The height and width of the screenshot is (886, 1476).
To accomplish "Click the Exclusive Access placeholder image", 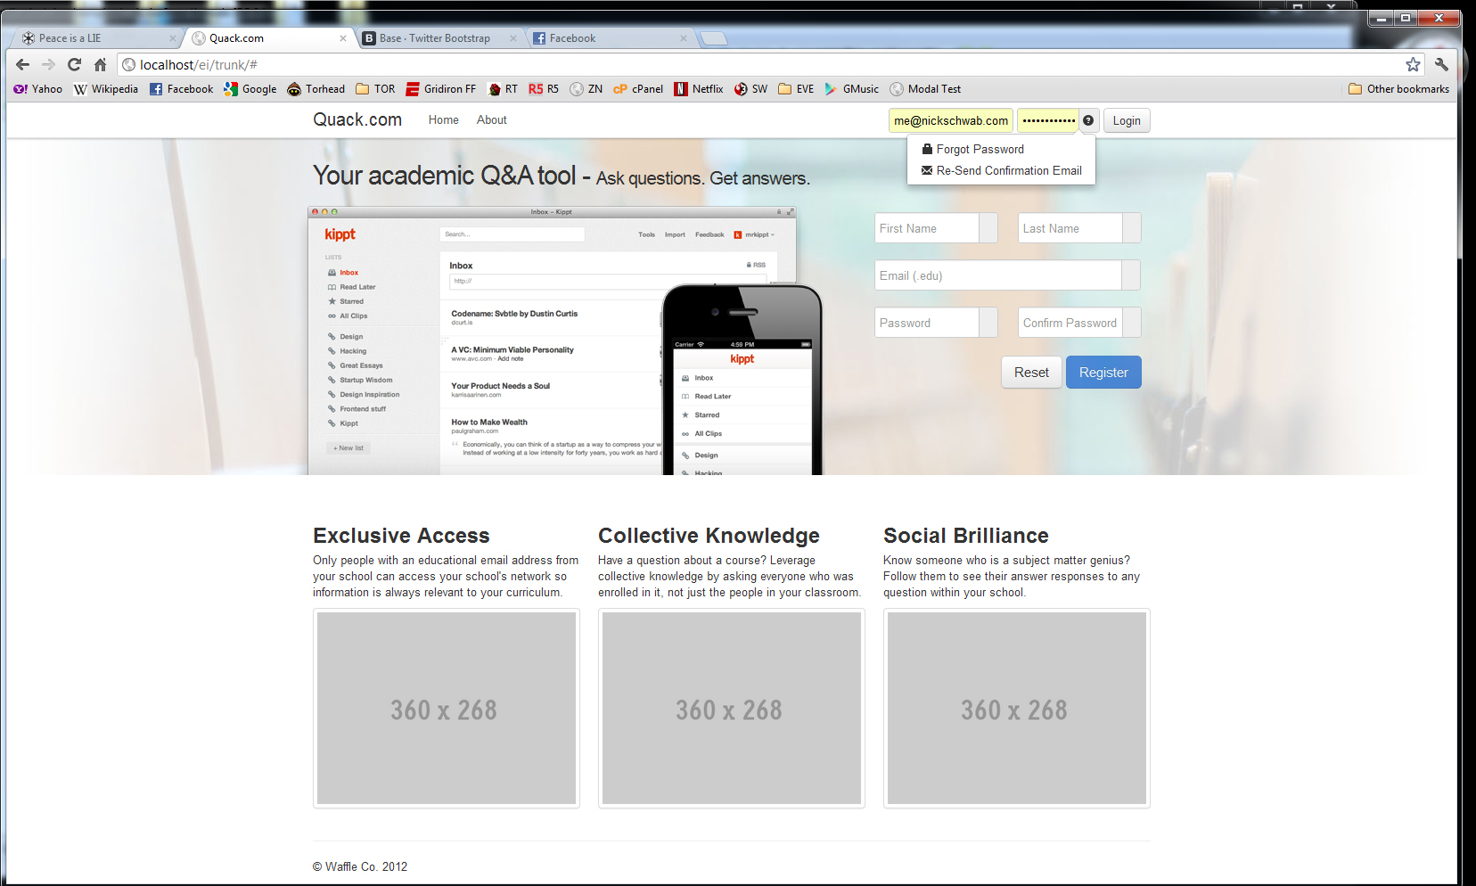I will pos(446,709).
